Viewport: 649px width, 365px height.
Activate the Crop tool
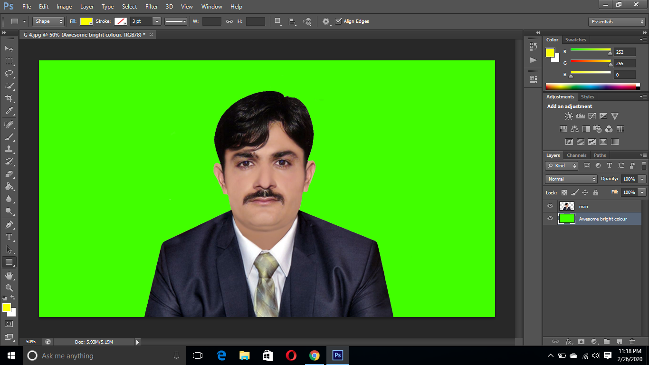click(8, 99)
